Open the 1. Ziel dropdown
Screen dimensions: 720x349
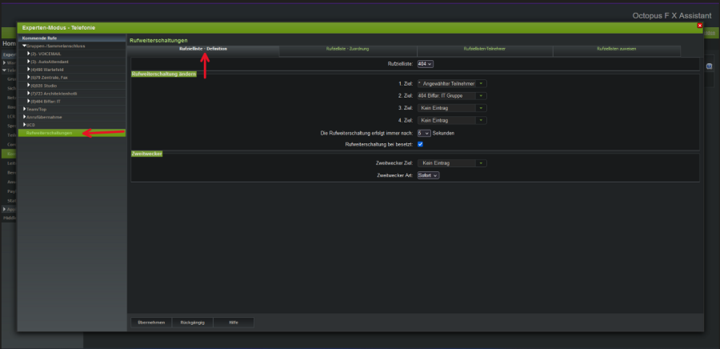(452, 83)
